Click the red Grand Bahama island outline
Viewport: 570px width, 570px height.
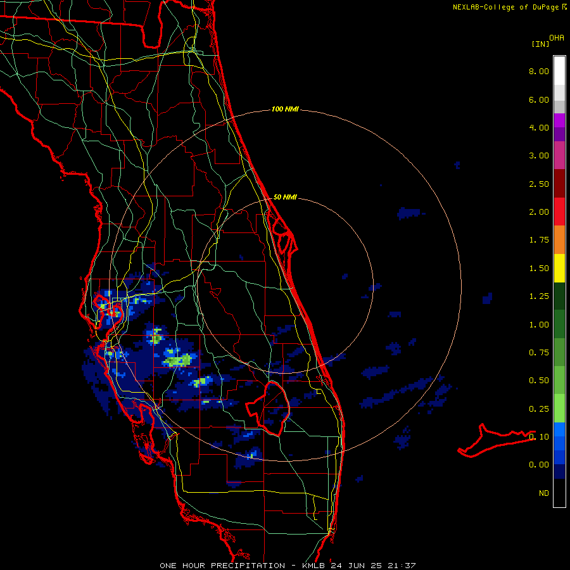[x=497, y=440]
